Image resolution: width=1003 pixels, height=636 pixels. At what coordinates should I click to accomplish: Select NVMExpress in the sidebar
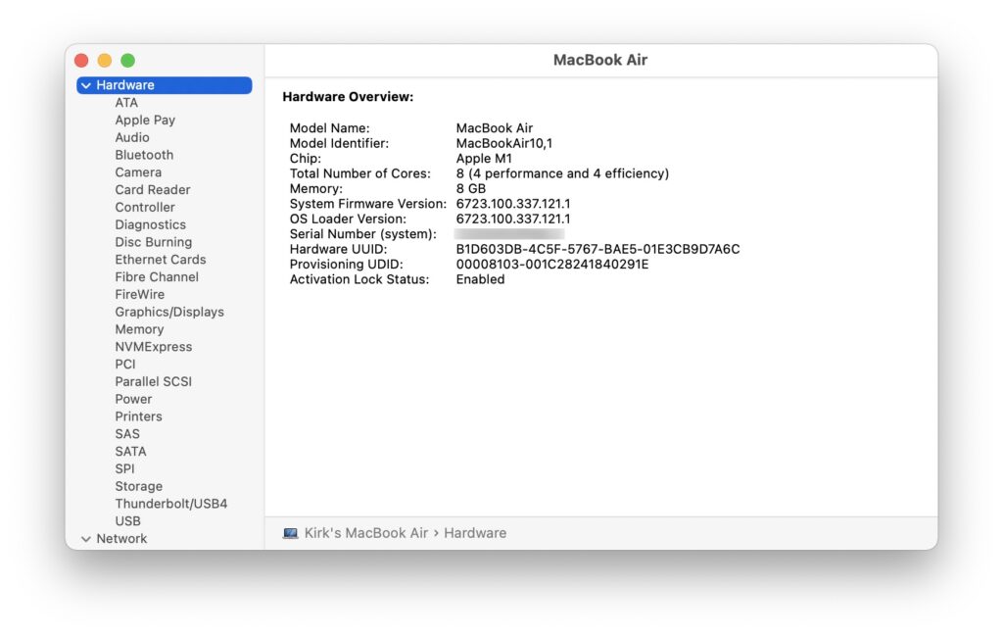click(153, 346)
